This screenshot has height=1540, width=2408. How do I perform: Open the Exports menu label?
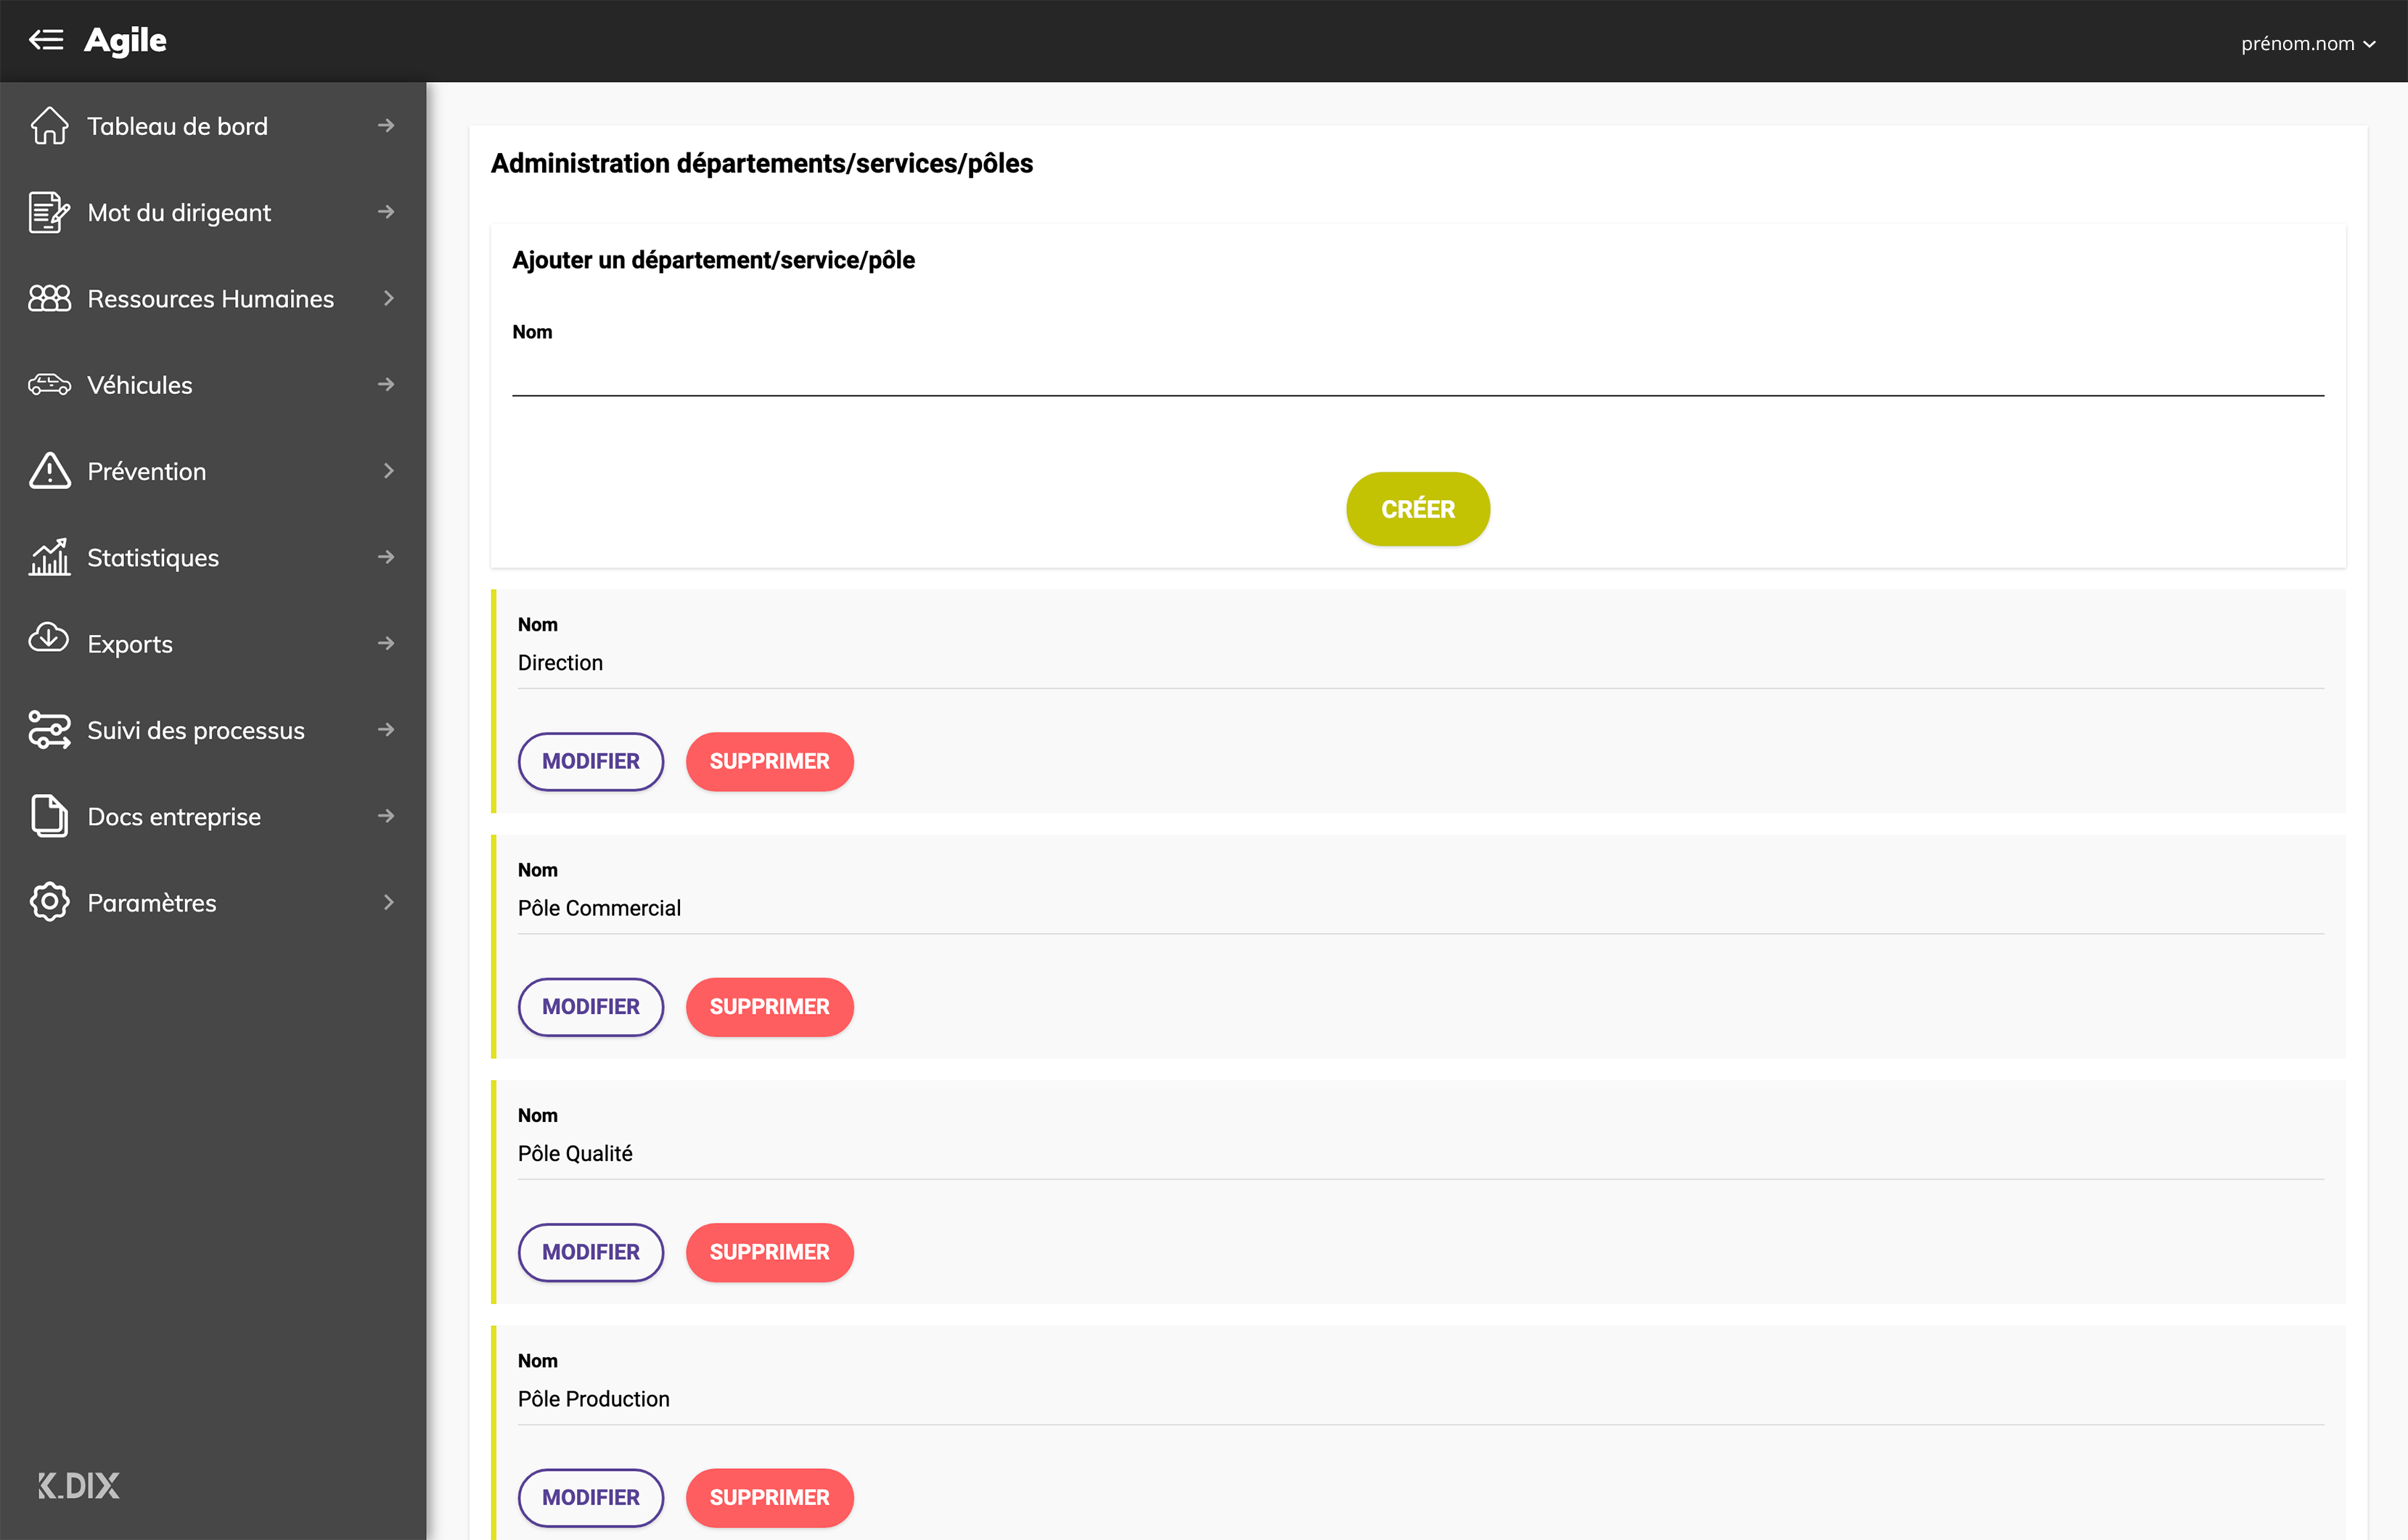click(x=130, y=644)
